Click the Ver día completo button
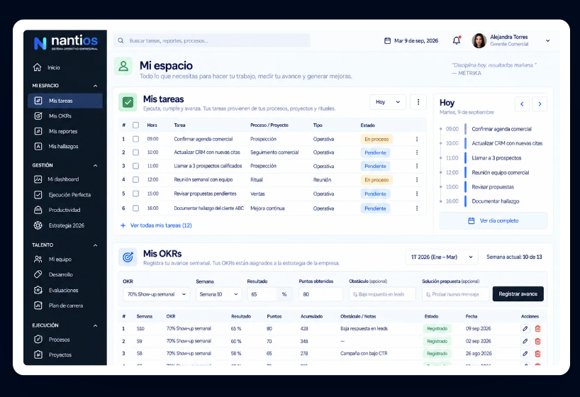This screenshot has height=397, width=580. coord(493,220)
